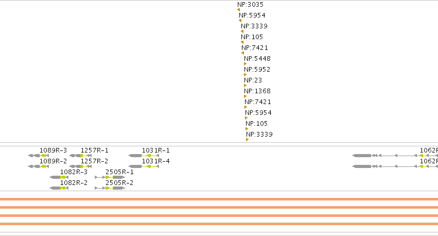438x236 pixels.
Task: Select the NP:105 label with right-pointing arrow
Action: [257, 124]
